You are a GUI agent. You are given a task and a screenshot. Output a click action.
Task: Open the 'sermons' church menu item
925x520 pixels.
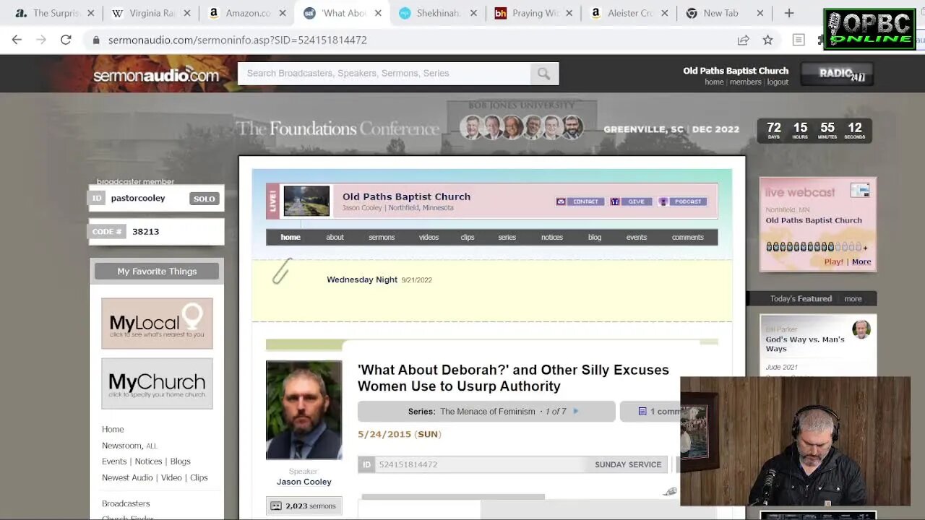(x=382, y=237)
